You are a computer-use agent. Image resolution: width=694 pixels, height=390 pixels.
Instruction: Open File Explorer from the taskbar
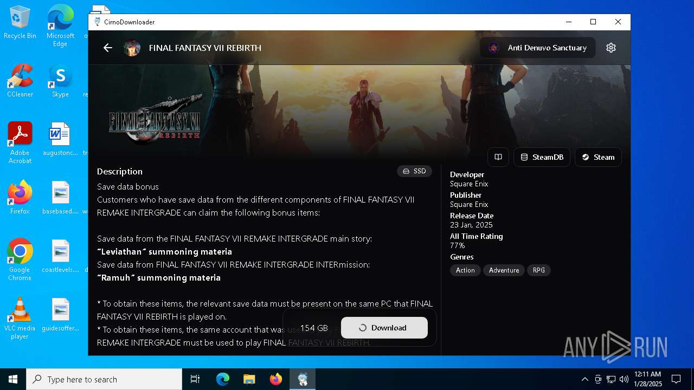click(249, 379)
